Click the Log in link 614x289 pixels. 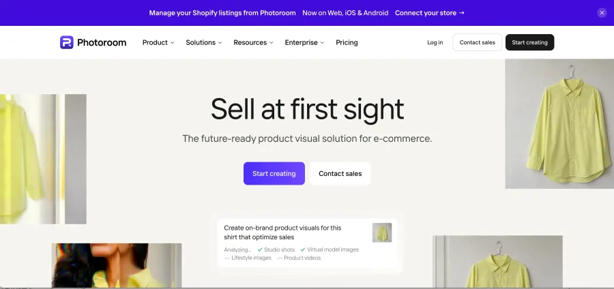tap(435, 42)
